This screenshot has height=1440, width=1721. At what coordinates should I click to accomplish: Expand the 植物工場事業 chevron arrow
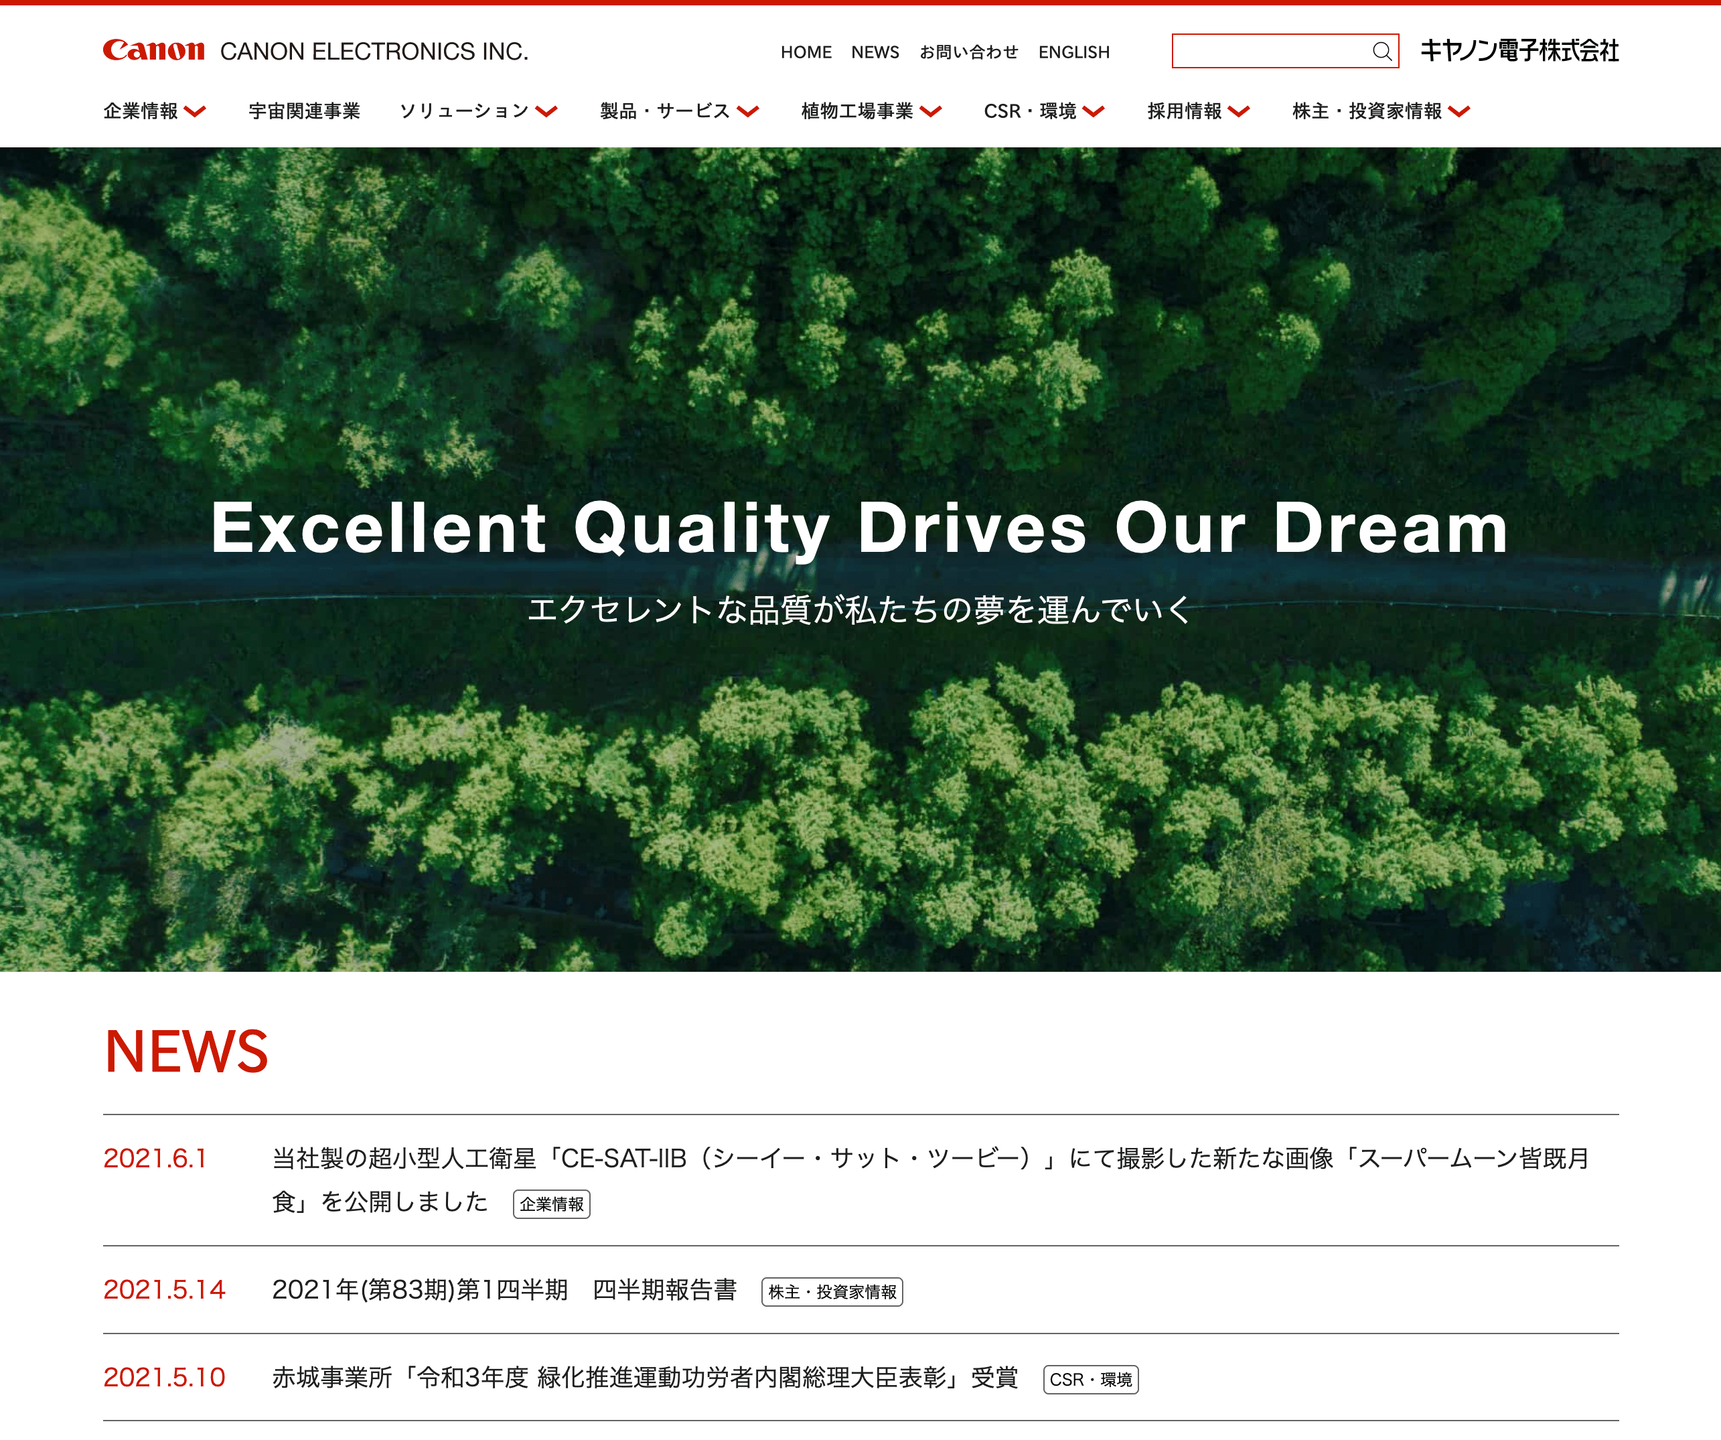coord(931,113)
